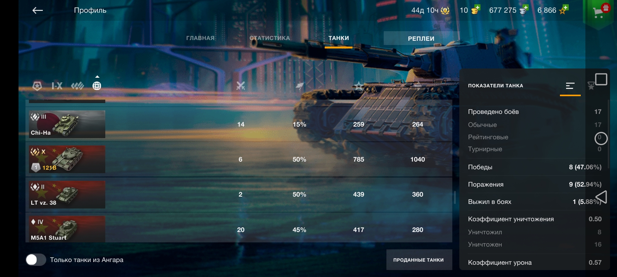The image size is (617, 277).
Task: Go back with the arrow icon
Action: 37,10
